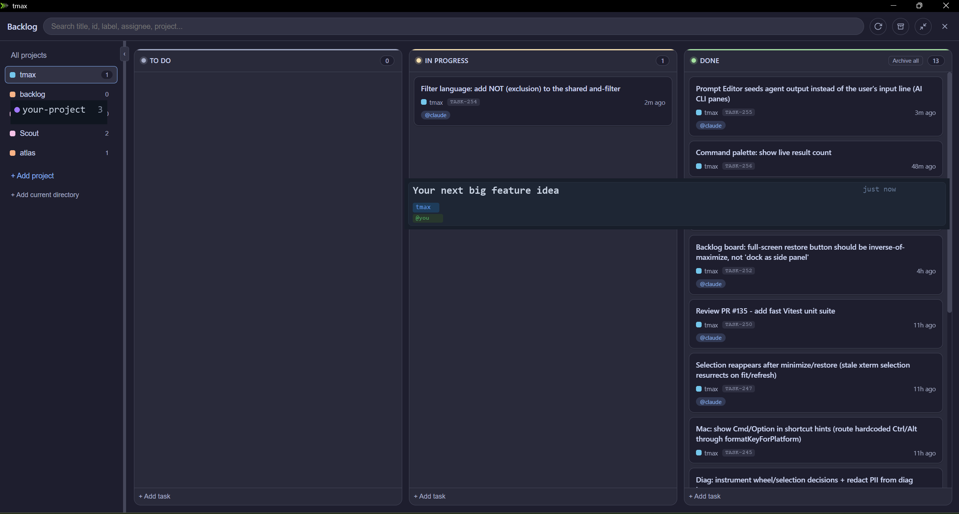Open Backlog board full-screen restore button card

click(x=816, y=265)
